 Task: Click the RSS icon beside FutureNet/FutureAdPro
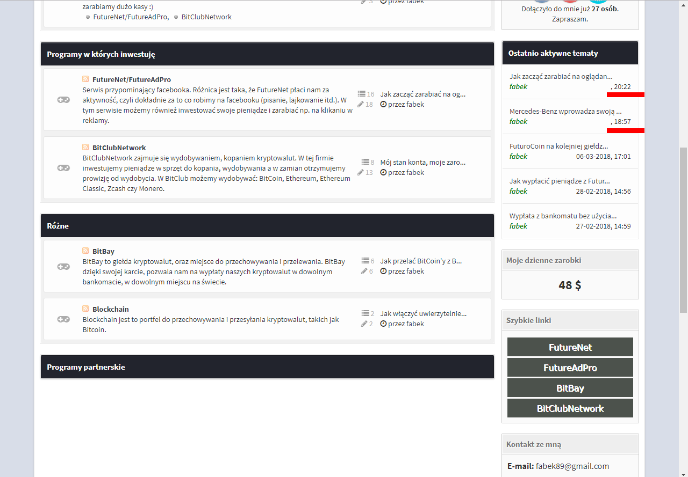(85, 79)
